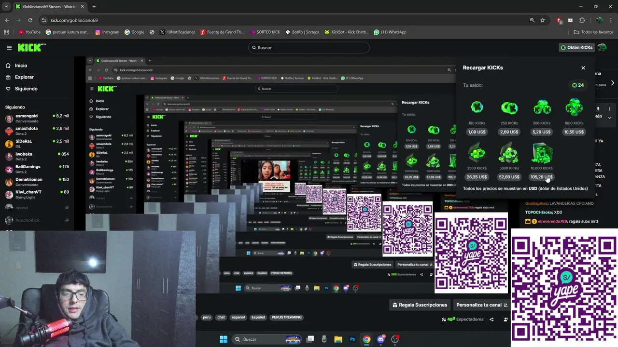Buy 10.000 KICKs for 105,29 US$
618x347 pixels.
[542, 177]
